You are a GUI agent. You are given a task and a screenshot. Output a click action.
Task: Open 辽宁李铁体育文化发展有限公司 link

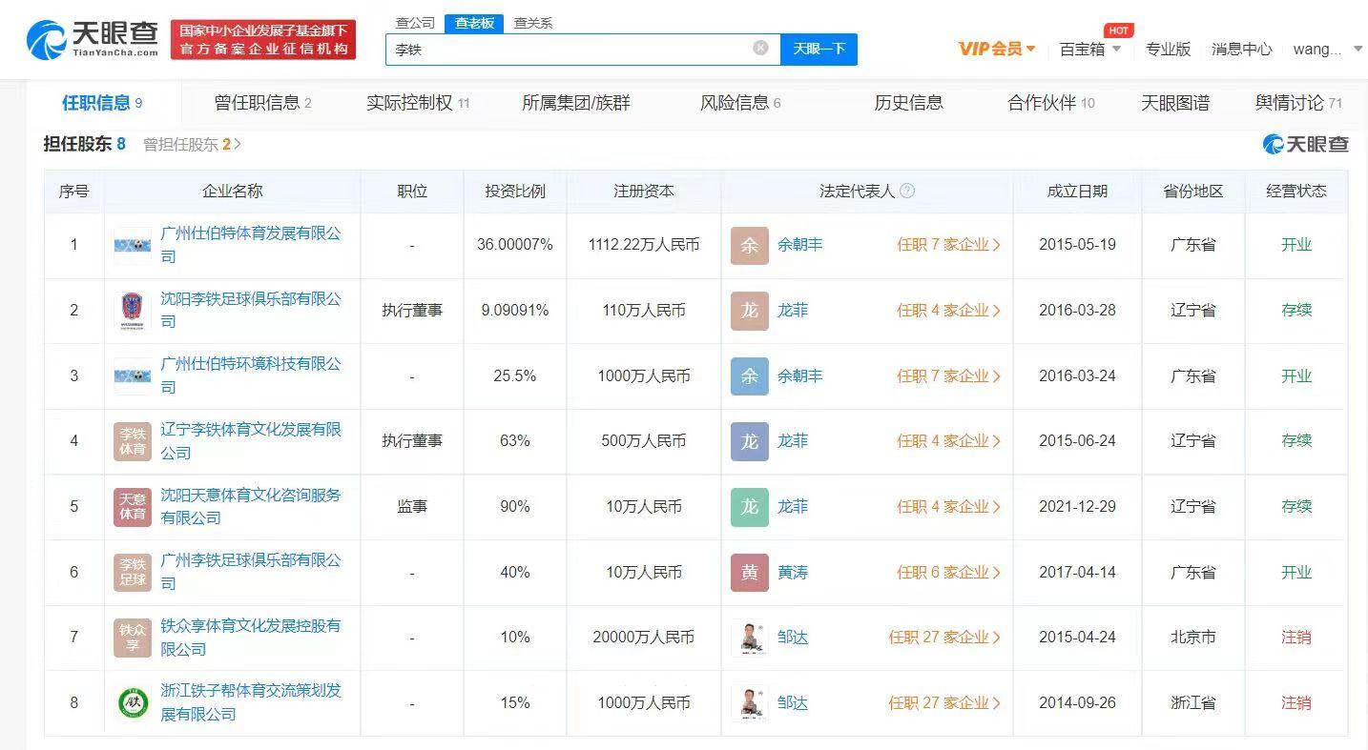click(x=251, y=441)
